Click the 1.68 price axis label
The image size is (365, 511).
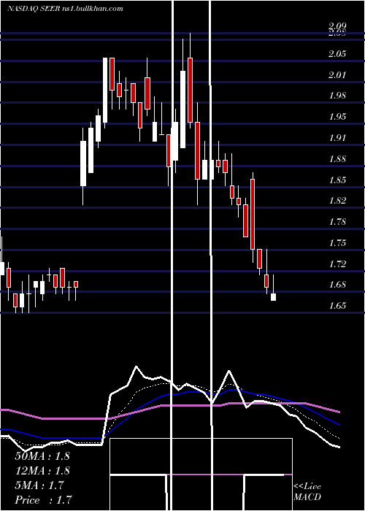pos(337,285)
